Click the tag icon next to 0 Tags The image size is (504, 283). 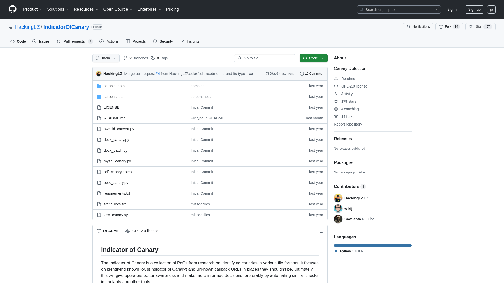[153, 58]
